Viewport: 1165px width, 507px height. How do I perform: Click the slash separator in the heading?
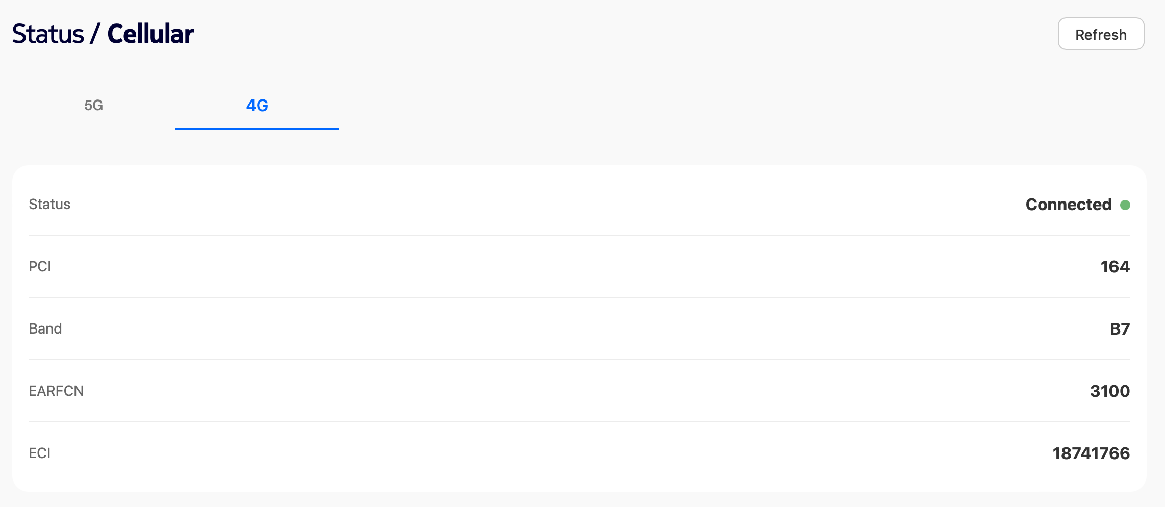(95, 34)
